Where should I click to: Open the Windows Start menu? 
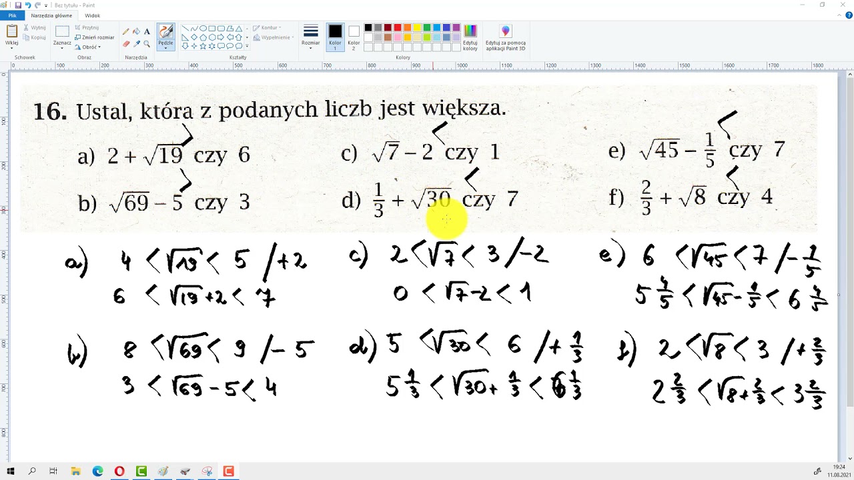tap(11, 471)
